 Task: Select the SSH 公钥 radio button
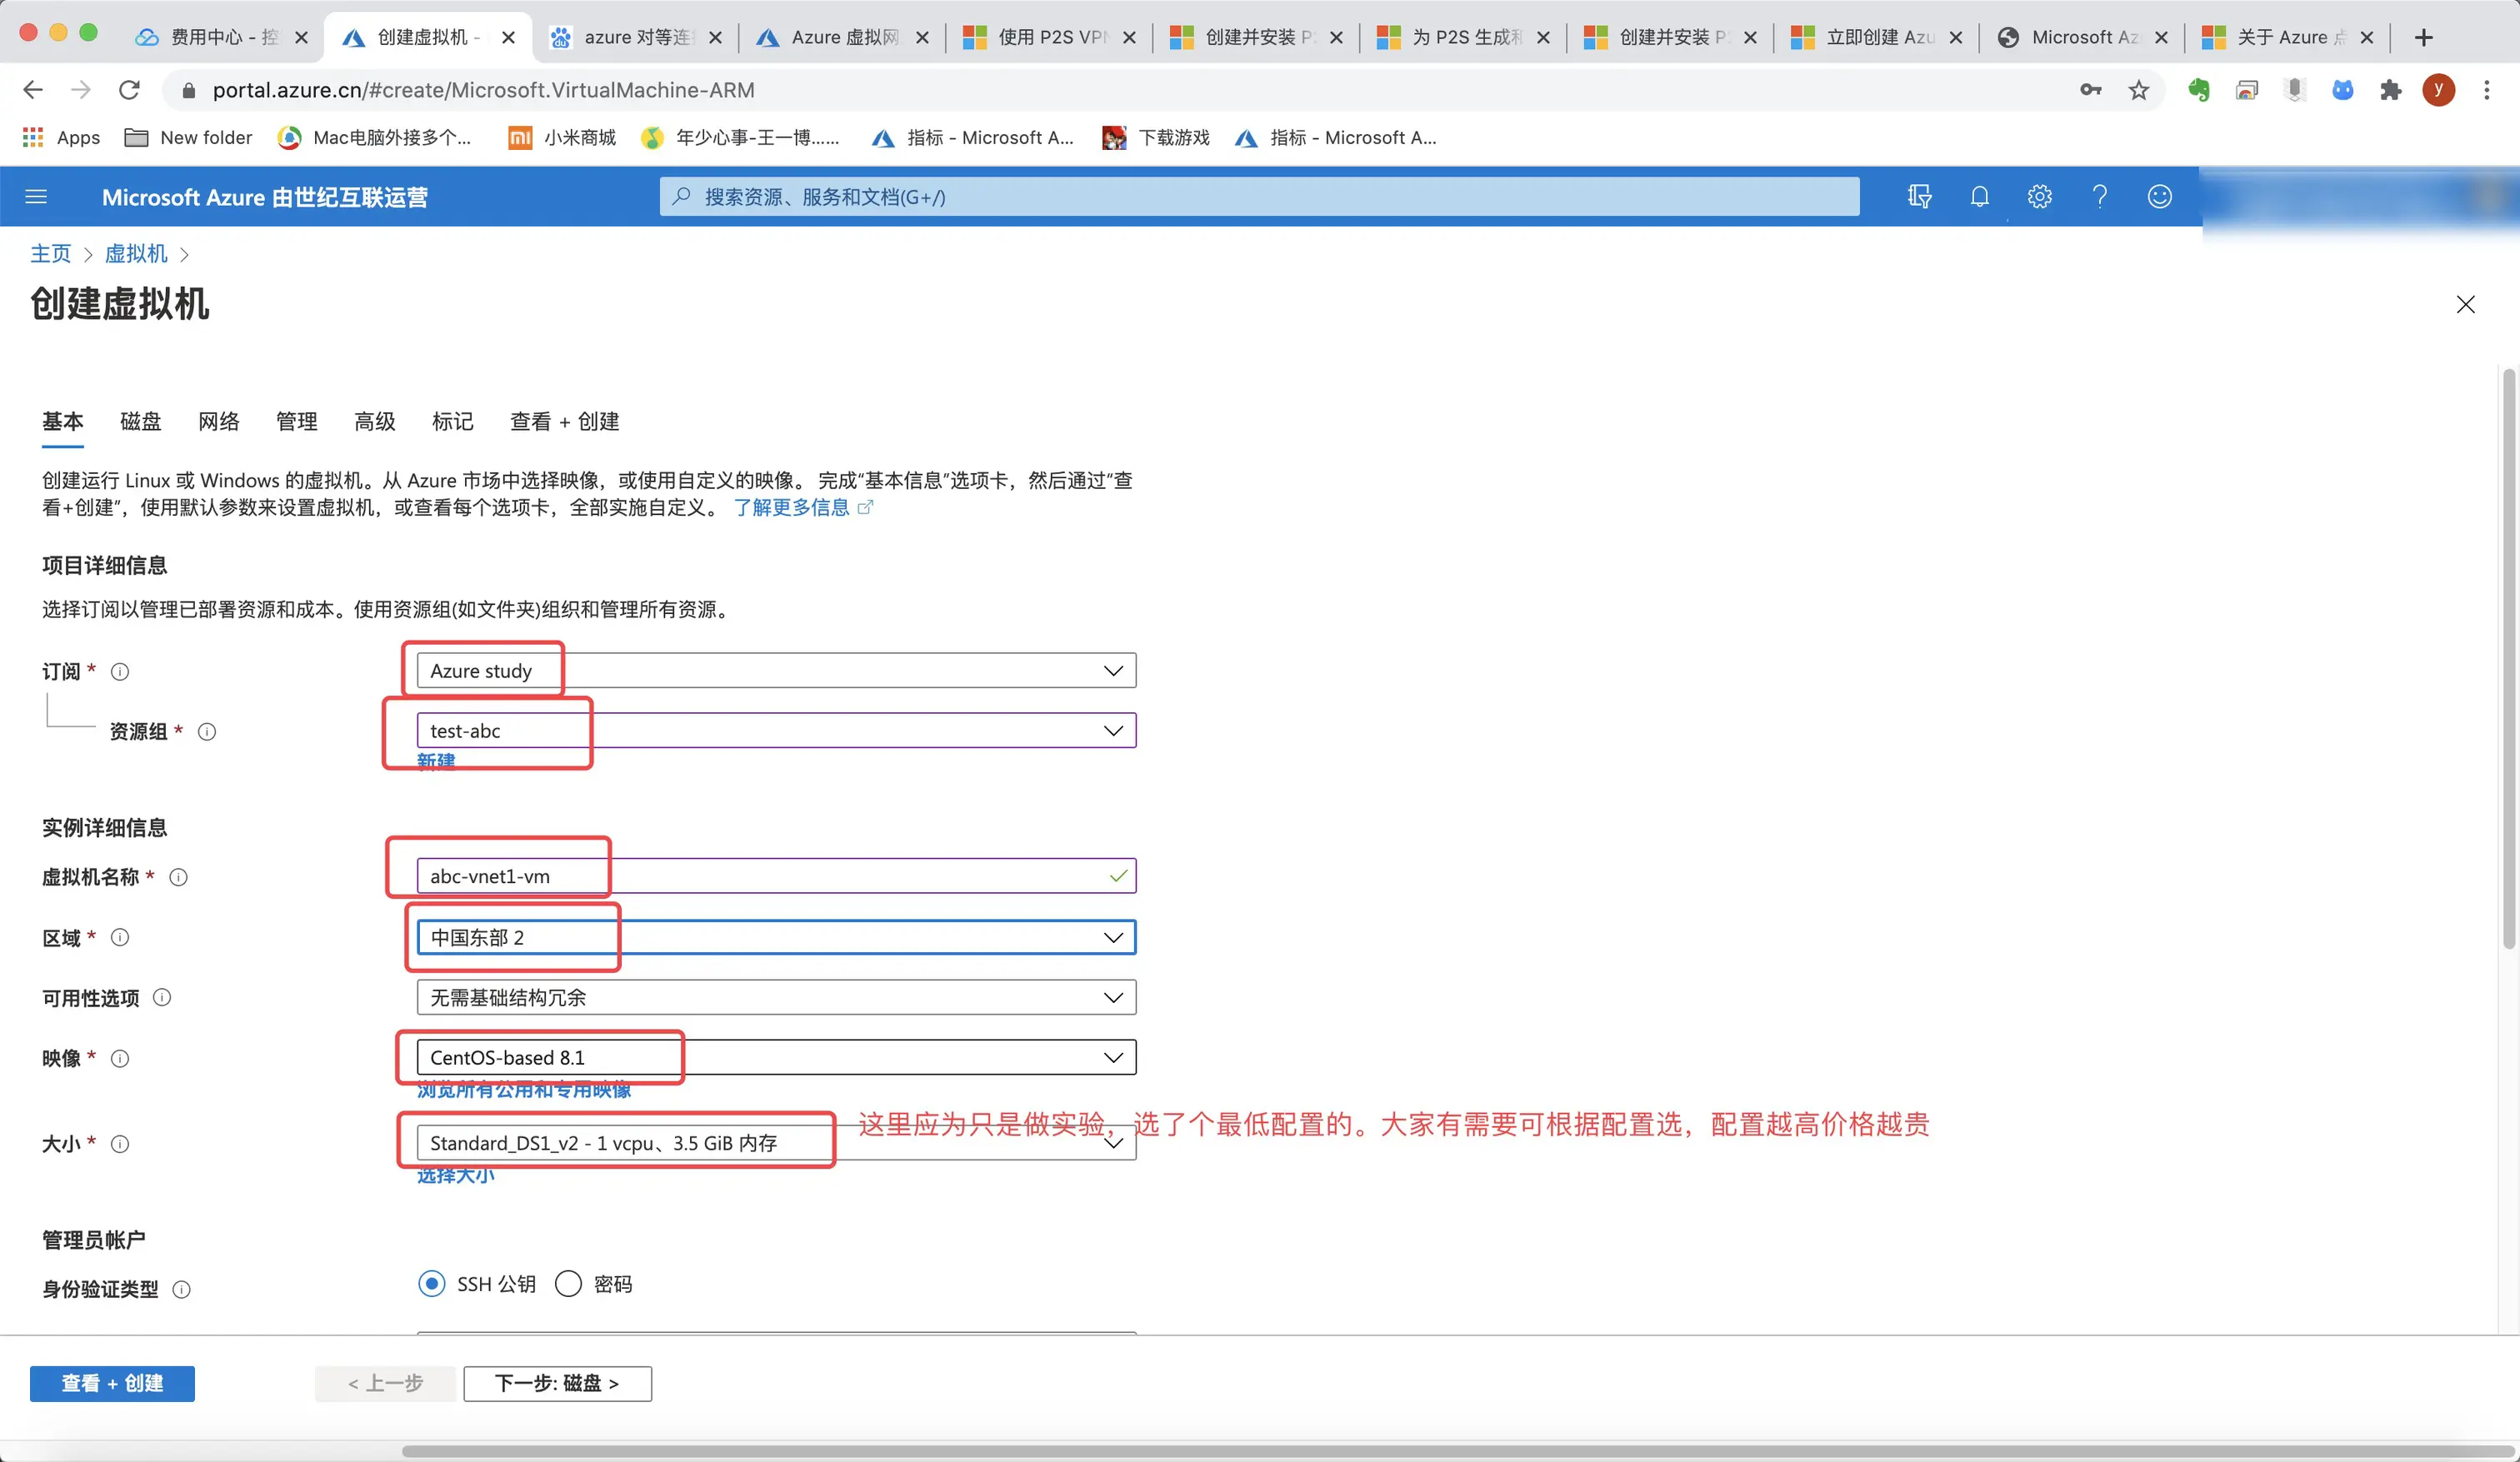tap(432, 1284)
